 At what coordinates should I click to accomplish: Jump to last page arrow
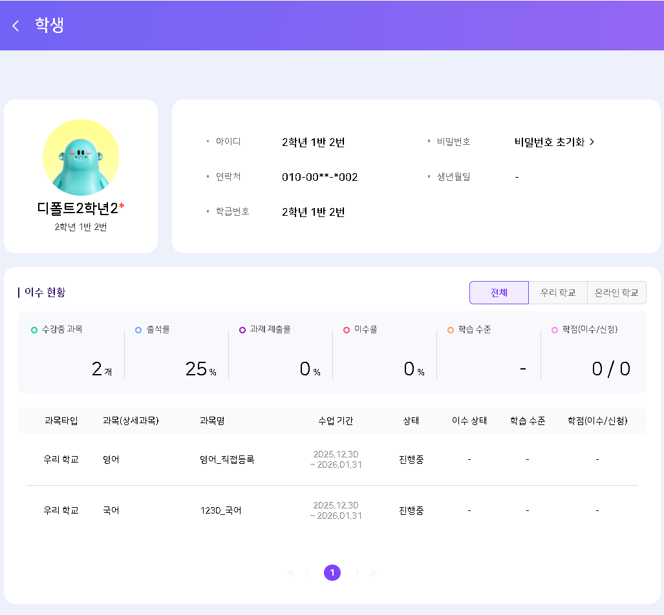pos(373,572)
